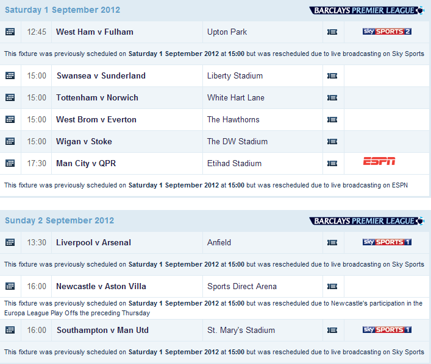Viewport: 431px width, 364px height.
Task: Click the calendar icon for Swansea v Sunderland
Action: [x=10, y=75]
